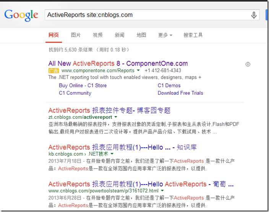269x212 pixels.
Task: Open the 新闻 tab
Action: click(x=119, y=35)
